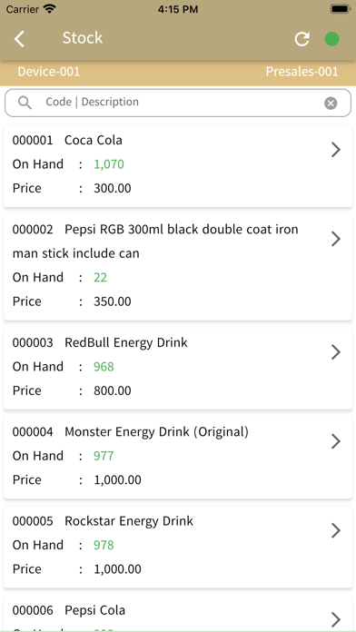Open the 000001 Coca Cola stock item
The image size is (356, 632).
178,166
